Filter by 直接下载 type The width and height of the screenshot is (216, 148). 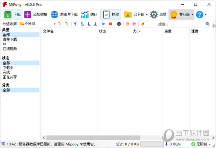coord(10,40)
